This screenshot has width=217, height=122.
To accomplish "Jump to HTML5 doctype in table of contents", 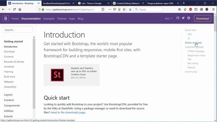I will pos(196,51).
